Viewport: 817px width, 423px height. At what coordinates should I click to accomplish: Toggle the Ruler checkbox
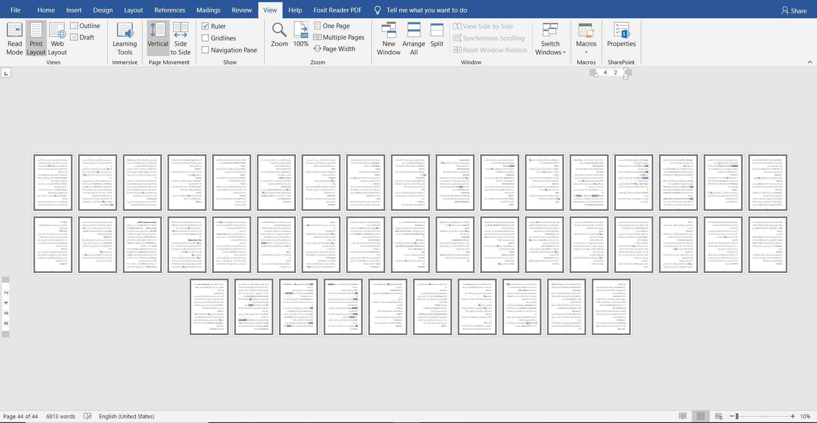coord(205,26)
